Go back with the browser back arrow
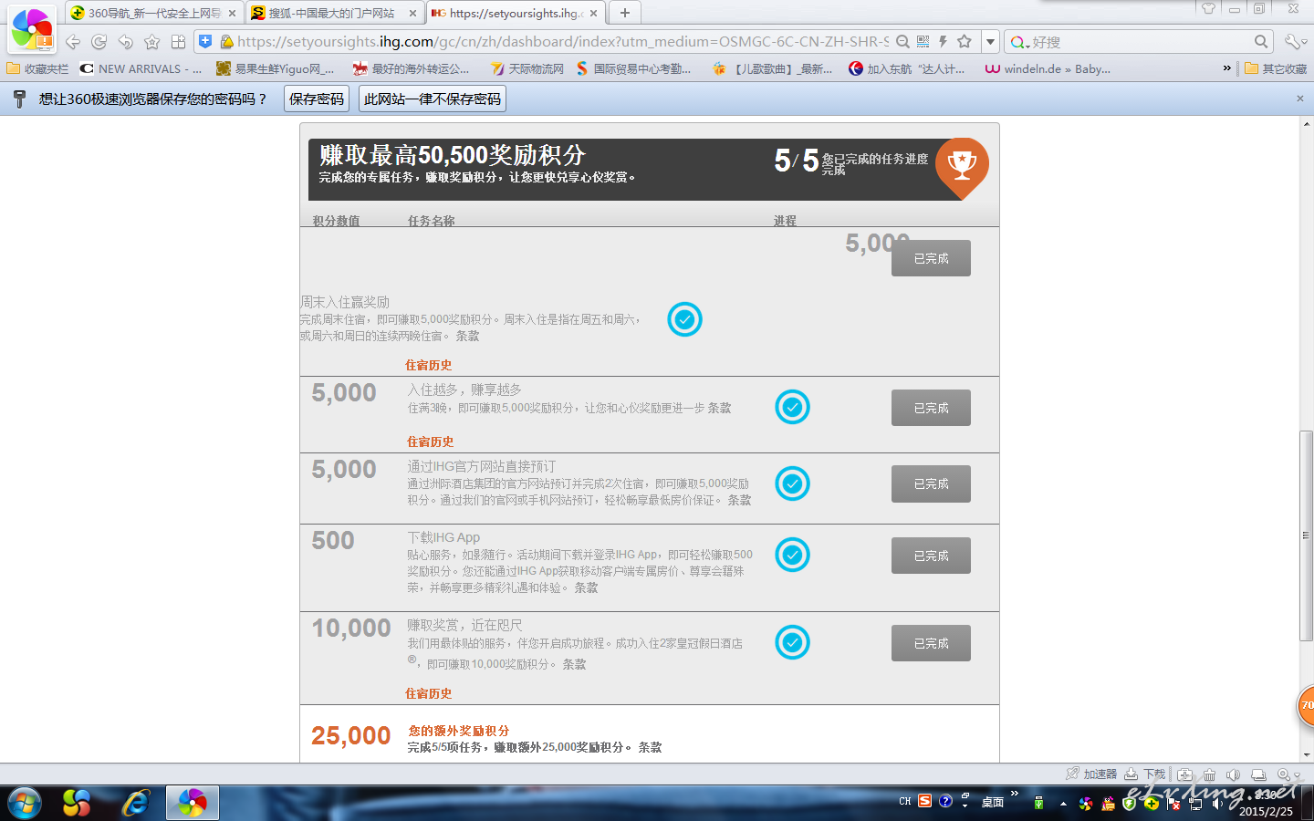This screenshot has width=1314, height=821. click(x=73, y=42)
